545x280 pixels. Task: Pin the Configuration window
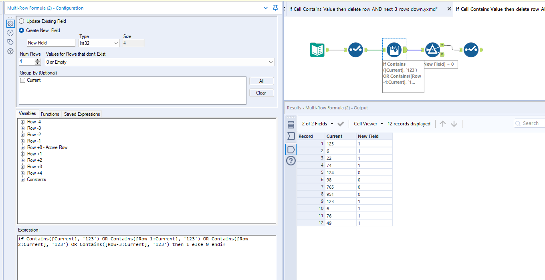275,8
